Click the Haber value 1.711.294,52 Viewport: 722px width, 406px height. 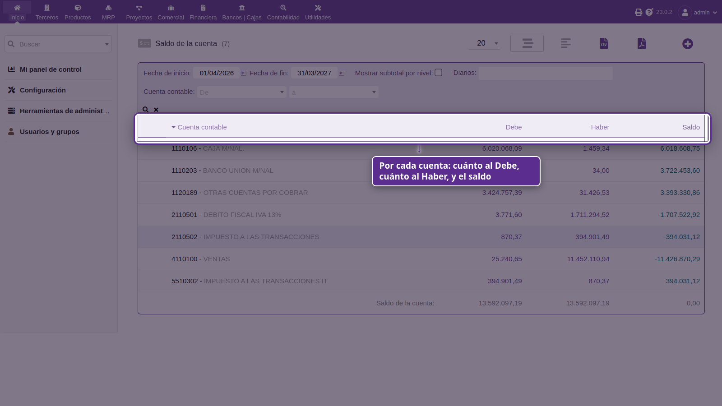click(x=590, y=215)
